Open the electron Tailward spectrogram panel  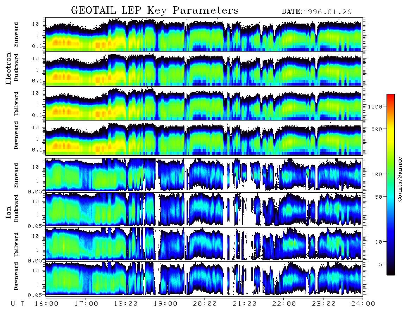pos(204,104)
